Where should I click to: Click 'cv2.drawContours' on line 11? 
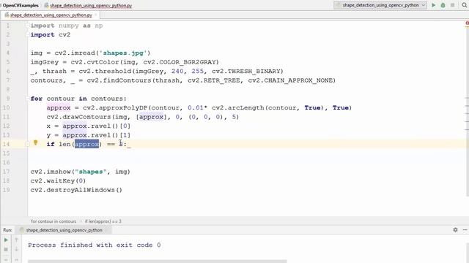click(x=78, y=117)
